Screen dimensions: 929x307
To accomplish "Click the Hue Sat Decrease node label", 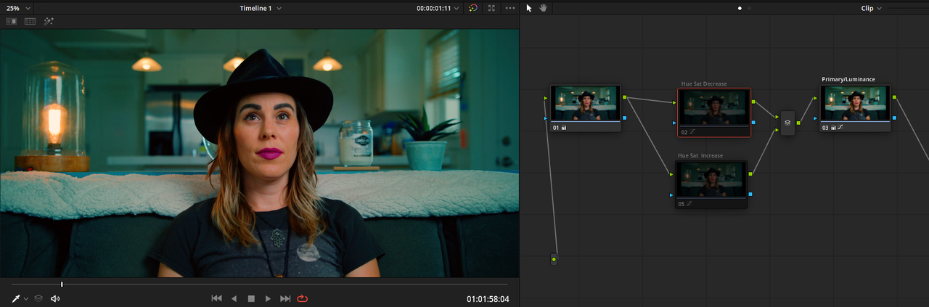I will tap(704, 84).
